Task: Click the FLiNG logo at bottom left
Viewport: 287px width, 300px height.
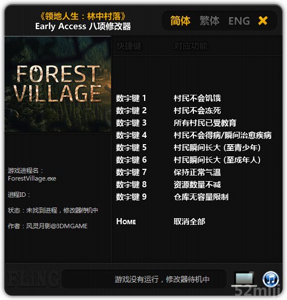Action: pyautogui.click(x=31, y=279)
